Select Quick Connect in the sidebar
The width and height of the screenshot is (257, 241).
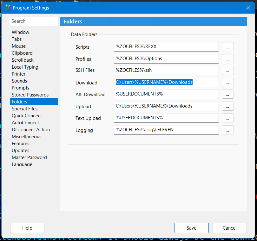[27, 116]
